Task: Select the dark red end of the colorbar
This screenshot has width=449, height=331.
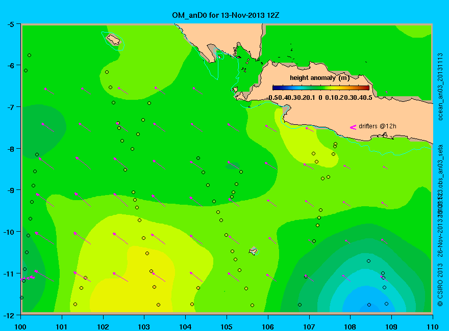Action: [x=367, y=88]
